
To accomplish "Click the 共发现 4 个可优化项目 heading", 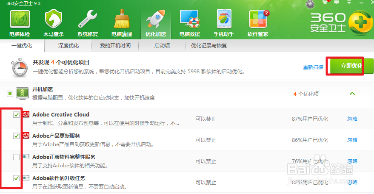I will [61, 62].
